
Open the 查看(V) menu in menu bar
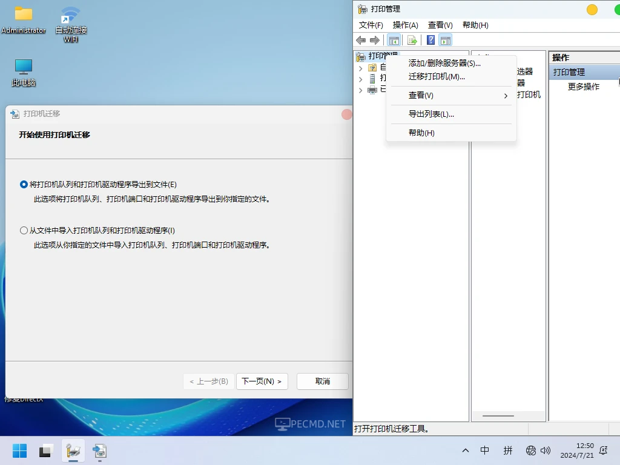(x=440, y=25)
